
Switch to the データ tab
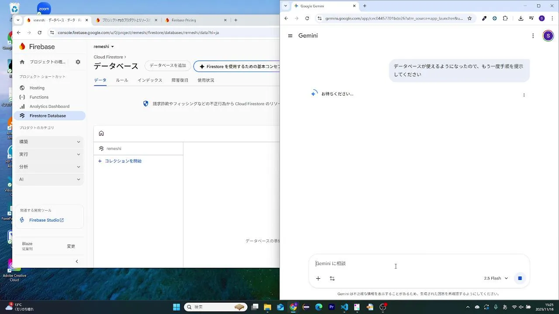(100, 80)
